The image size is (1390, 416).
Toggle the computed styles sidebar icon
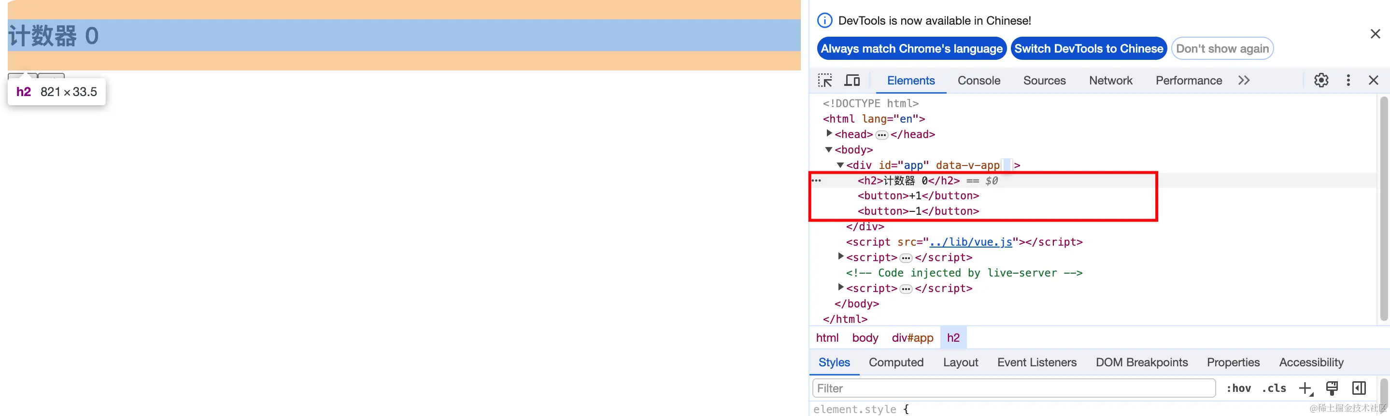[1359, 388]
